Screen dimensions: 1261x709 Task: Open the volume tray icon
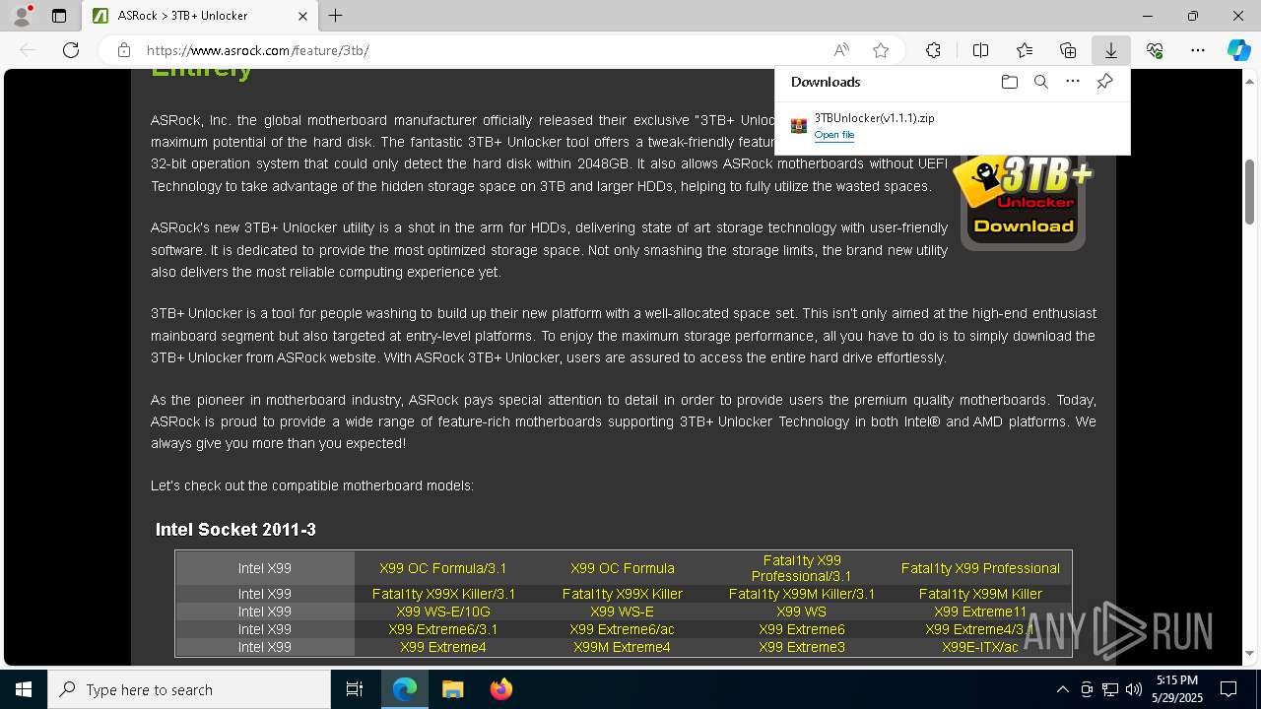click(1133, 689)
